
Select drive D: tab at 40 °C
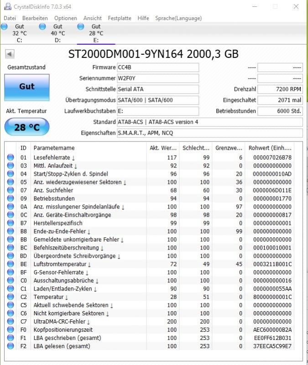[58, 33]
